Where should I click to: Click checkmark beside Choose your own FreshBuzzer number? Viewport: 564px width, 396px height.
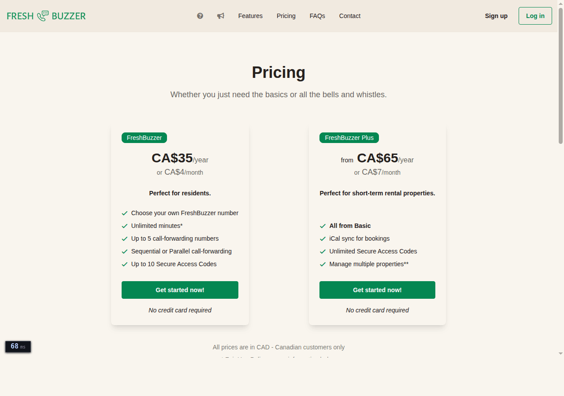click(x=125, y=213)
